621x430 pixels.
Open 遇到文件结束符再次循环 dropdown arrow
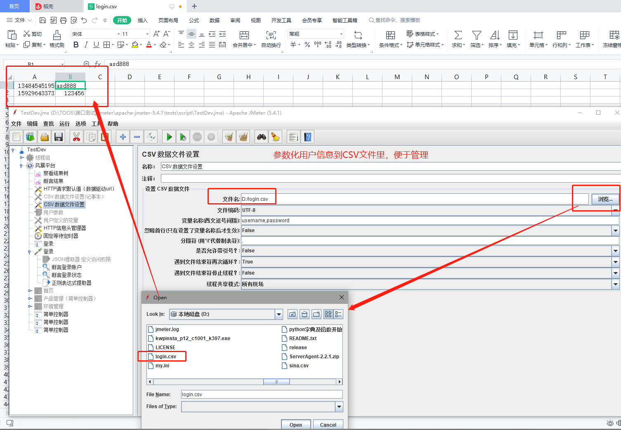click(616, 262)
